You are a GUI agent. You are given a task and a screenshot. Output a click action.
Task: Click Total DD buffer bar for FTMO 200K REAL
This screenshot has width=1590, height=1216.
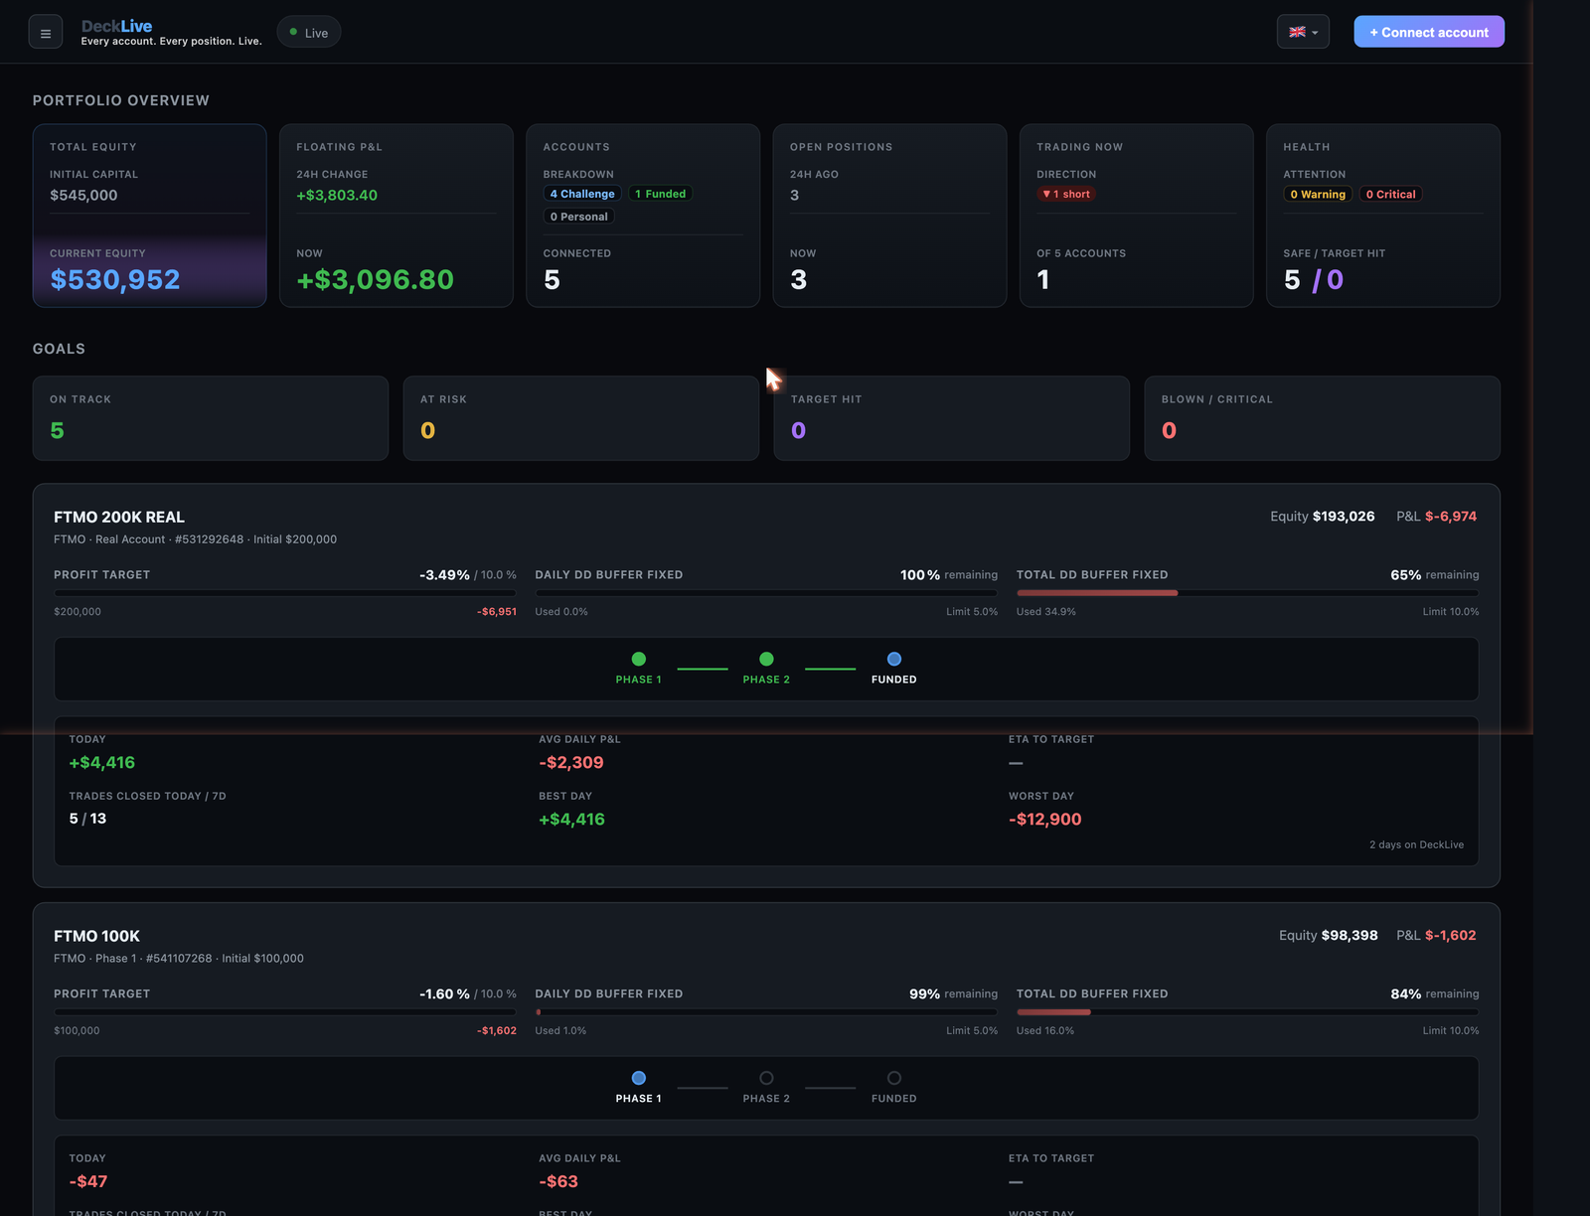pyautogui.click(x=1248, y=593)
